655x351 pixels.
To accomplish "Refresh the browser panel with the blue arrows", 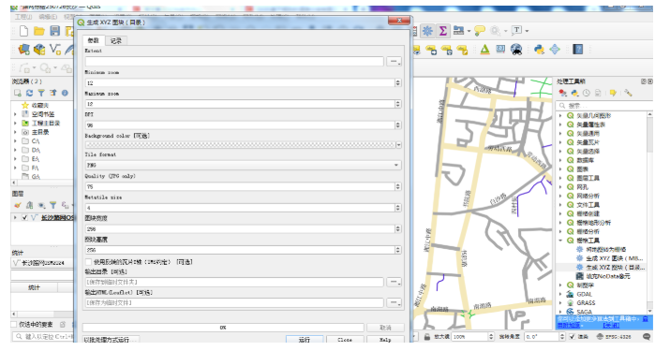I will (29, 93).
